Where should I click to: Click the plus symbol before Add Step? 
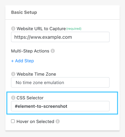point(12,61)
